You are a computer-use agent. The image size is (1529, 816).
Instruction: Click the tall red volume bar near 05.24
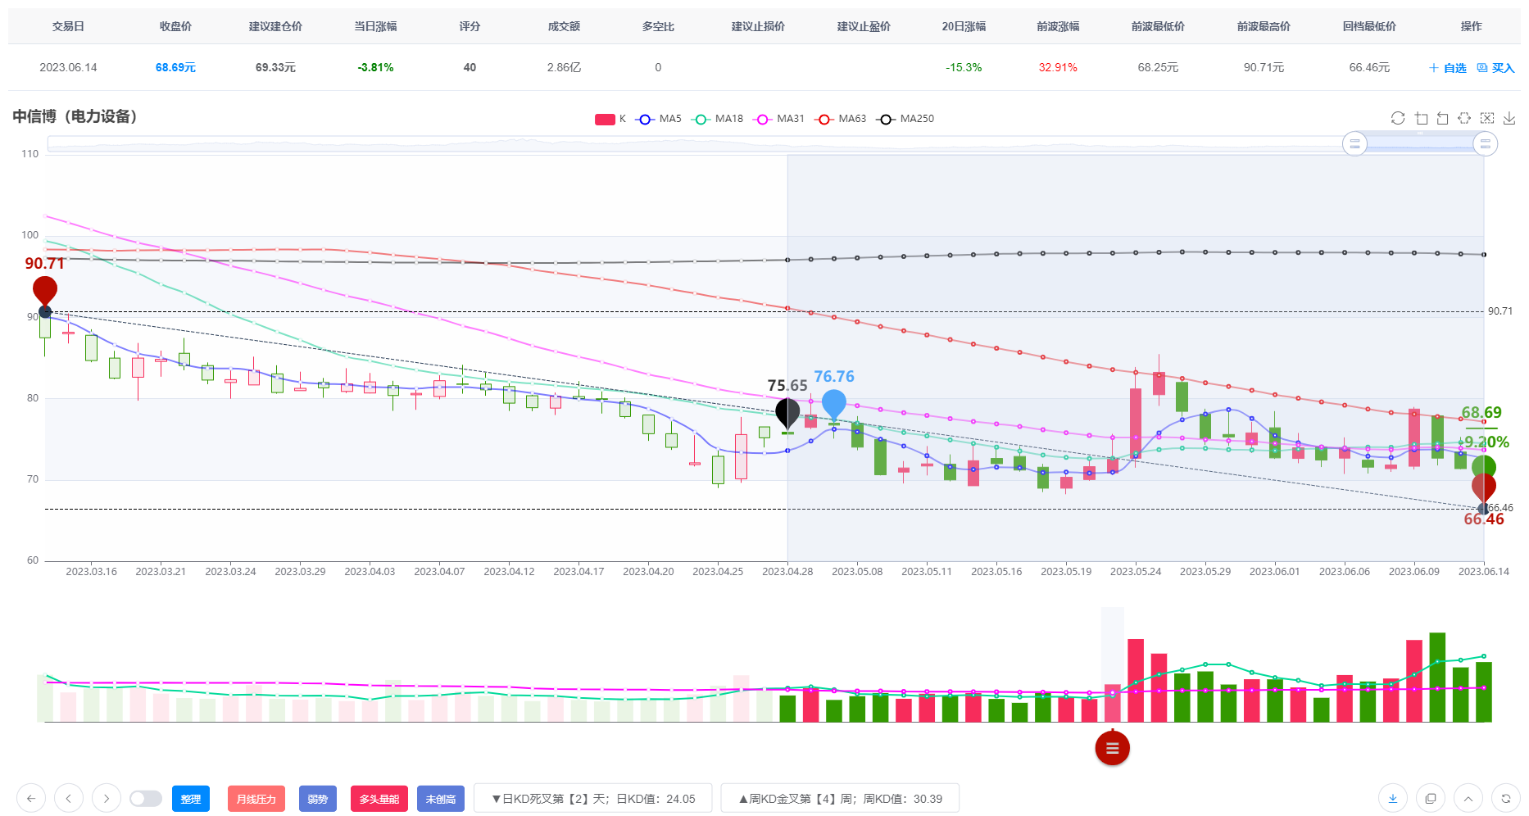(1136, 680)
